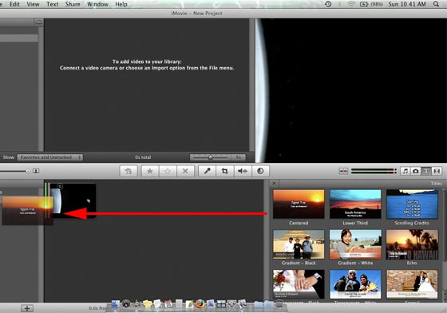Open the Show Favorites and Unmarked dropdown
Viewport: 447px width, 313px height.
coord(50,157)
